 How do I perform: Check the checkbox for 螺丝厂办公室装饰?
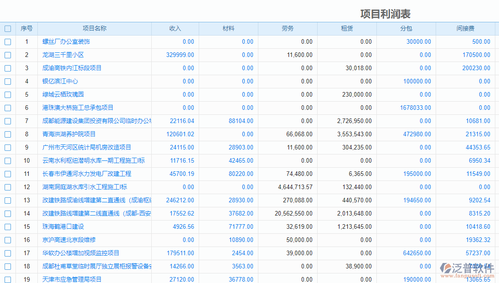tap(7, 41)
